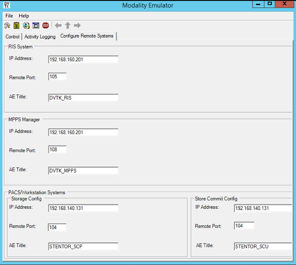Click the RIS Remote Port field showing 105
Image resolution: width=296 pixels, height=265 pixels.
pos(57,77)
